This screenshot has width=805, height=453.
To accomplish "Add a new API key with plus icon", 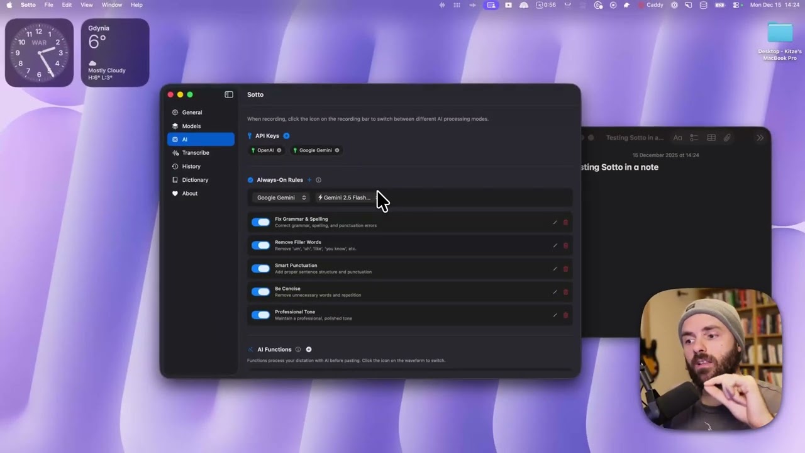I will [x=286, y=136].
